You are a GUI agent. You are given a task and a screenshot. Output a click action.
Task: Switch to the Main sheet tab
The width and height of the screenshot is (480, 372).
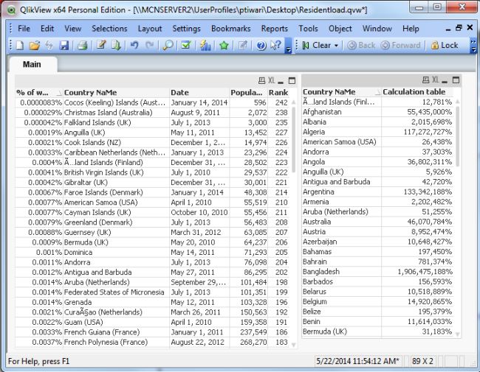pyautogui.click(x=32, y=64)
